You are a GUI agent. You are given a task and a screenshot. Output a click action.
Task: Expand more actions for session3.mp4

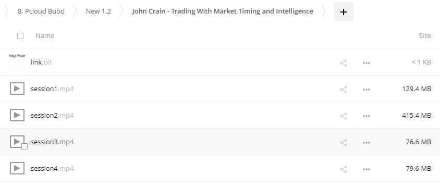[x=366, y=143]
